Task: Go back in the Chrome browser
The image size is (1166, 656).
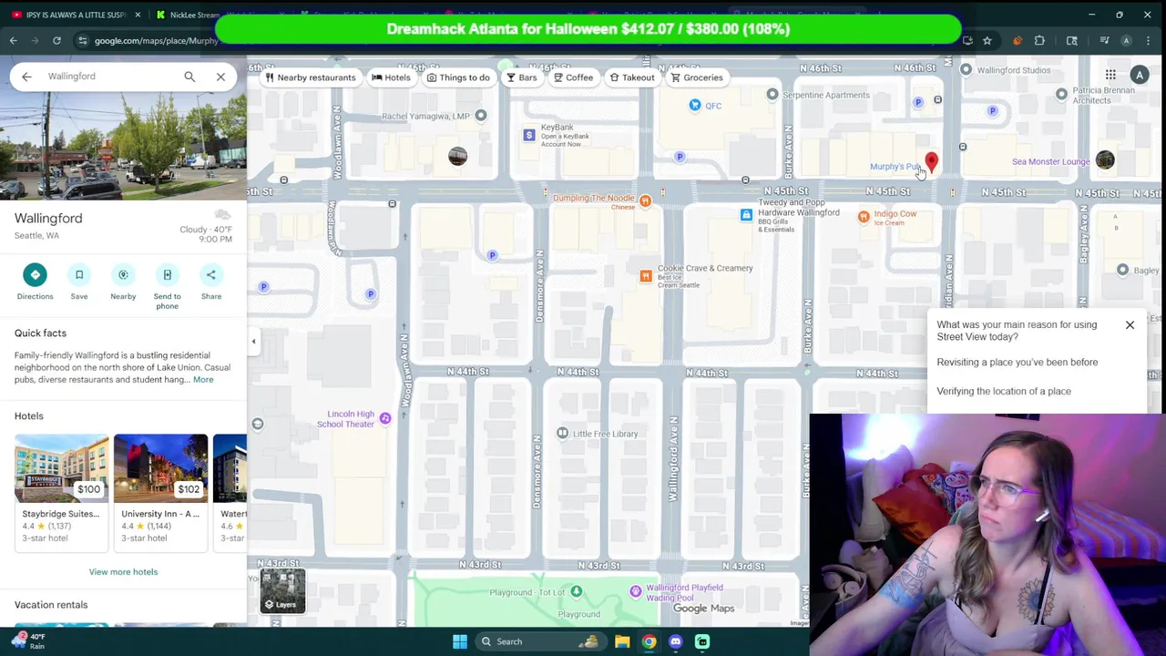Action: 13,41
